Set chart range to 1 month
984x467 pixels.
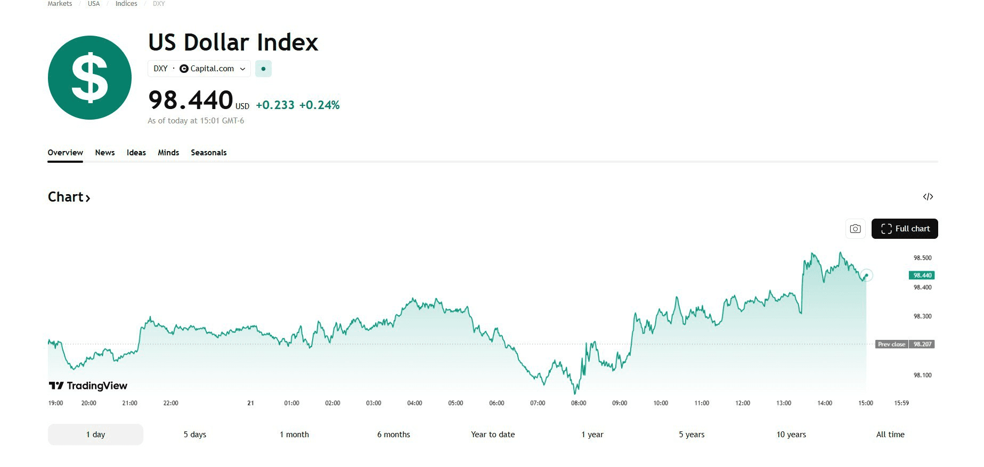(294, 435)
